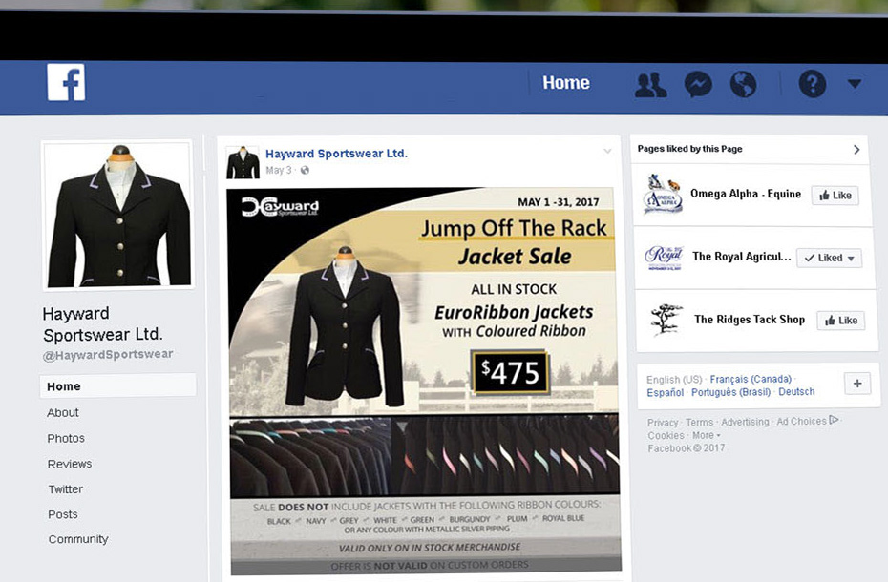
Task: Select the Home tab in sidebar
Action: point(117,386)
